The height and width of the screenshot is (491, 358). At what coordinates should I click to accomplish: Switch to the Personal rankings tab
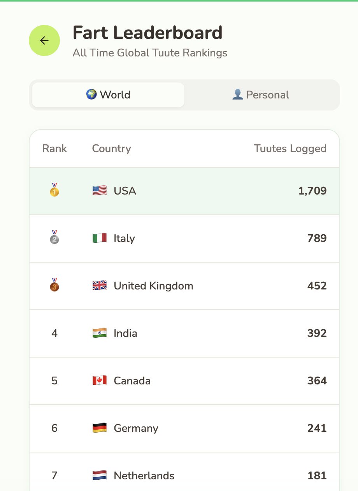(x=260, y=94)
